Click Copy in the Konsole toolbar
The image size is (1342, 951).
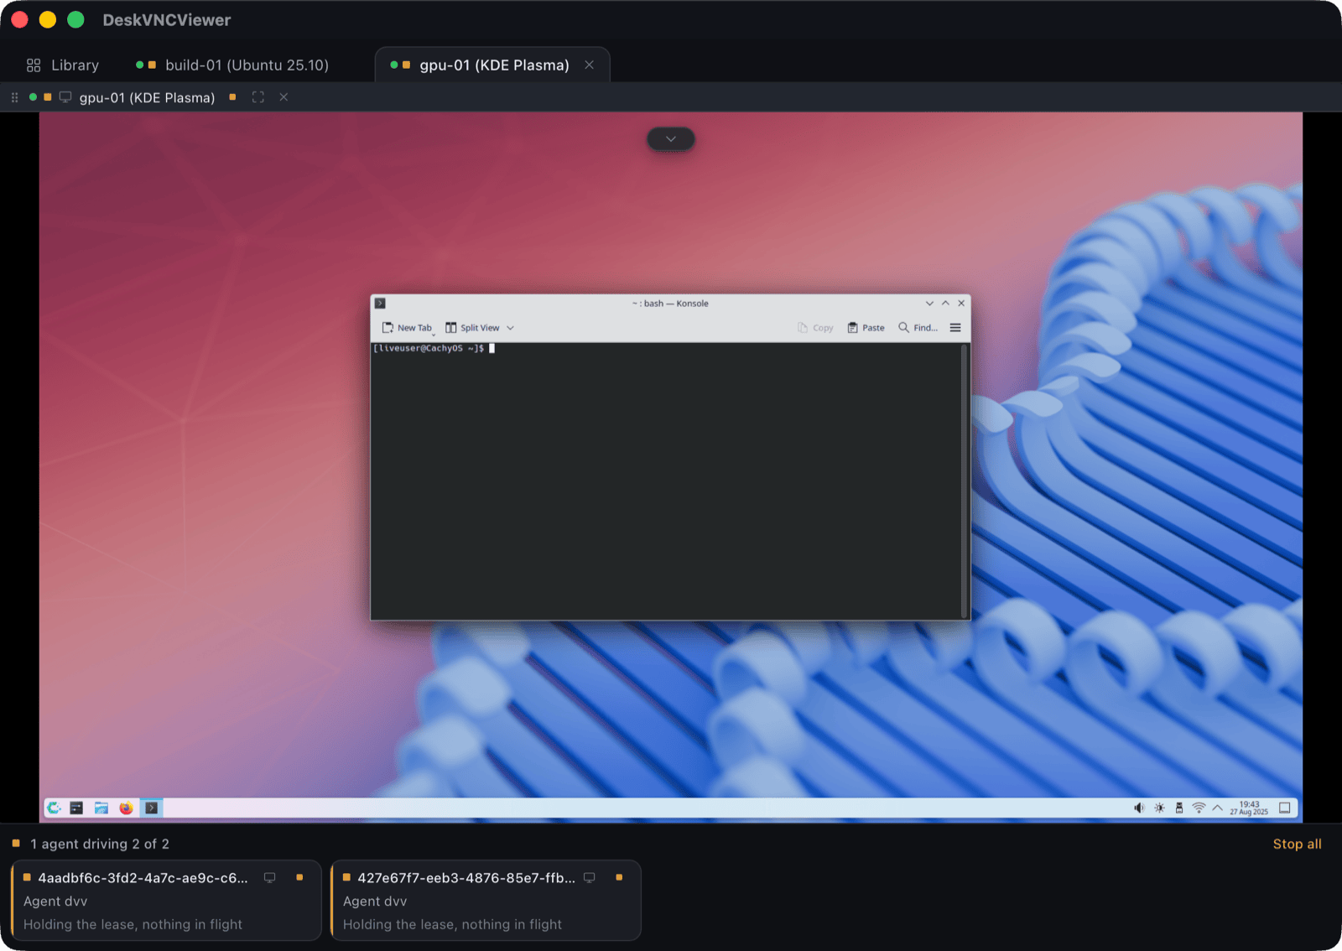(815, 328)
